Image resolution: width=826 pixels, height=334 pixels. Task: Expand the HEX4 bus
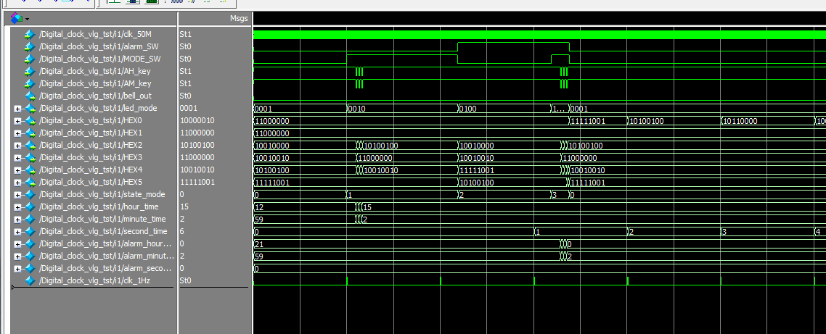click(x=17, y=170)
